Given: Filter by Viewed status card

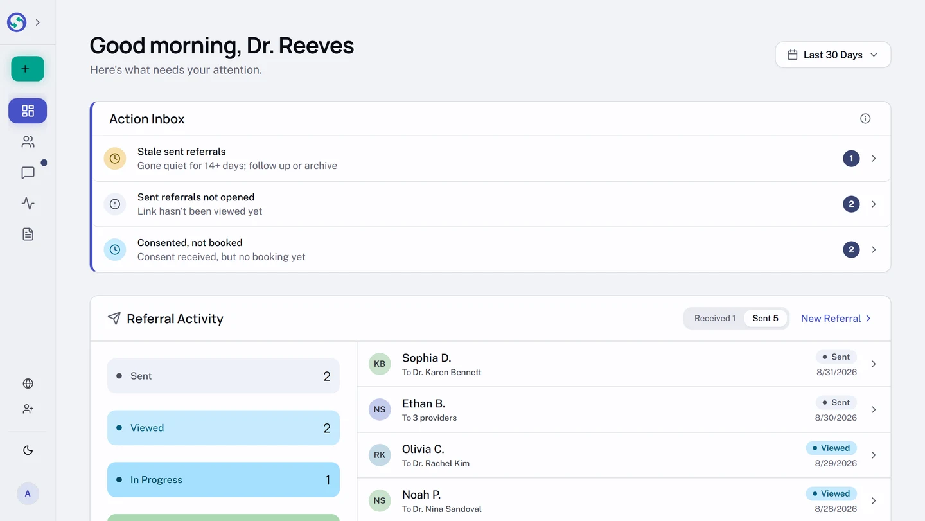Looking at the screenshot, I should point(224,428).
